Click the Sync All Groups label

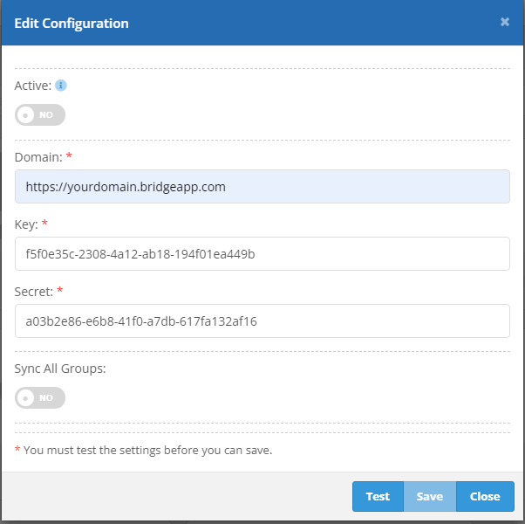(x=60, y=368)
